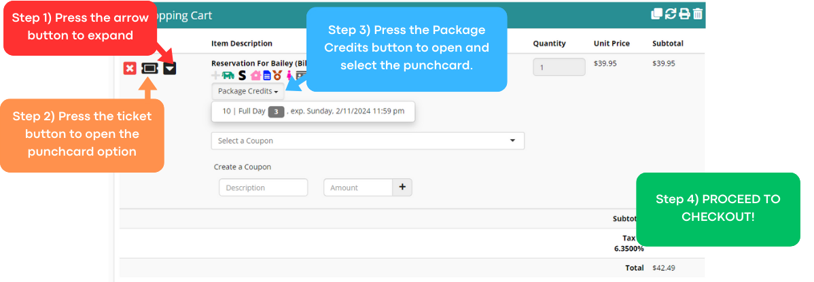Click the ticket punchcard icon
This screenshot has height=282, width=814.
(149, 68)
